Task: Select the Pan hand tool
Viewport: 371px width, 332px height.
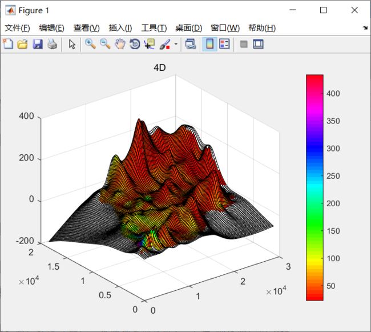Action: click(120, 44)
